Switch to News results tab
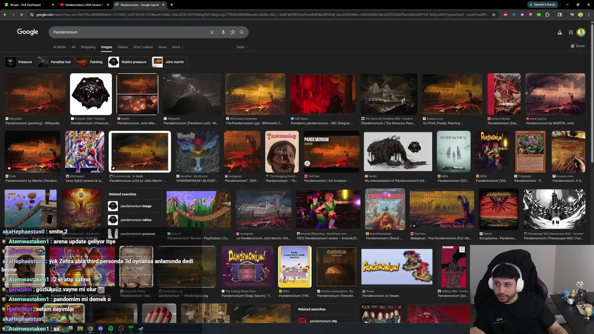594x334 pixels. point(162,47)
